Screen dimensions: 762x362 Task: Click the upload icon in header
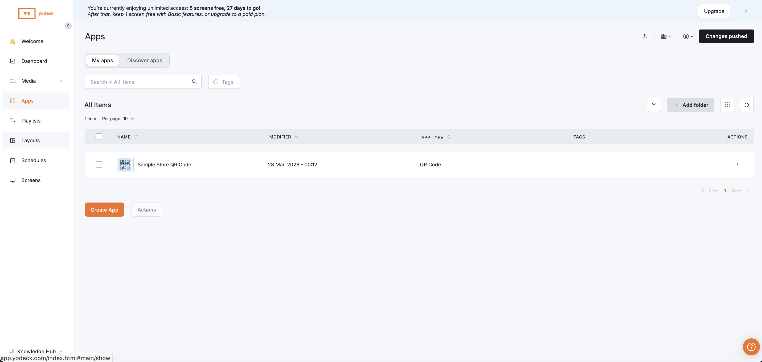pyautogui.click(x=644, y=36)
